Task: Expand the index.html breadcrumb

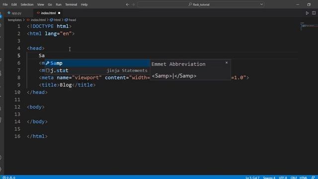Action: pos(38,20)
